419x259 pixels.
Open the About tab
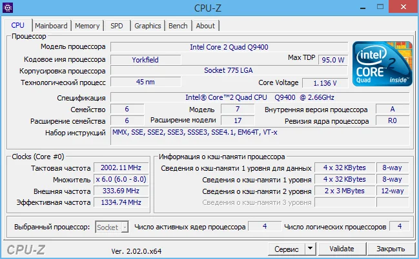point(205,26)
